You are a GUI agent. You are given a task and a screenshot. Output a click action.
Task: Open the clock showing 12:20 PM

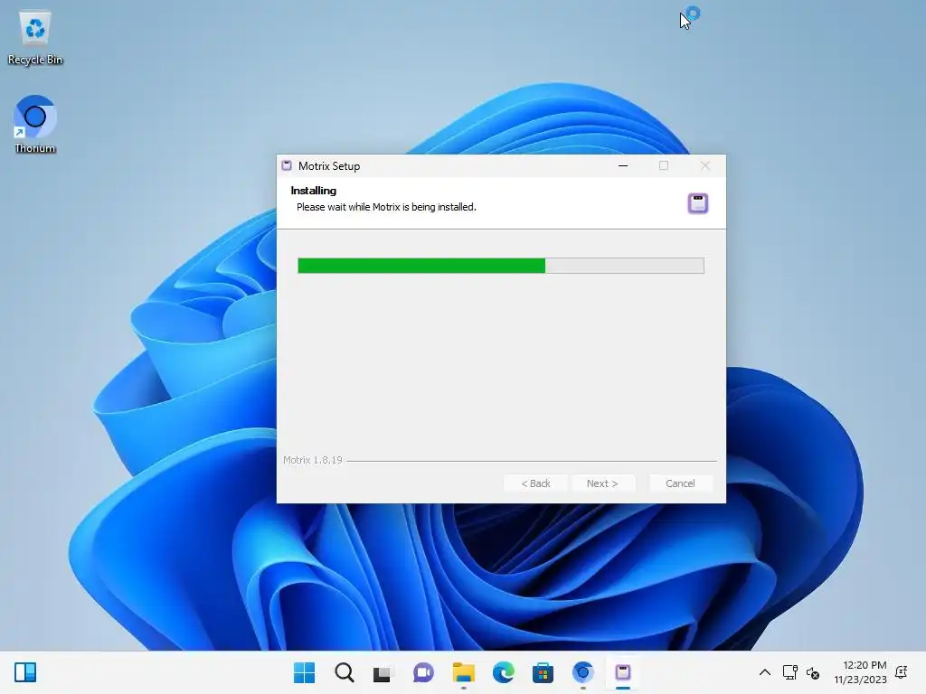860,672
